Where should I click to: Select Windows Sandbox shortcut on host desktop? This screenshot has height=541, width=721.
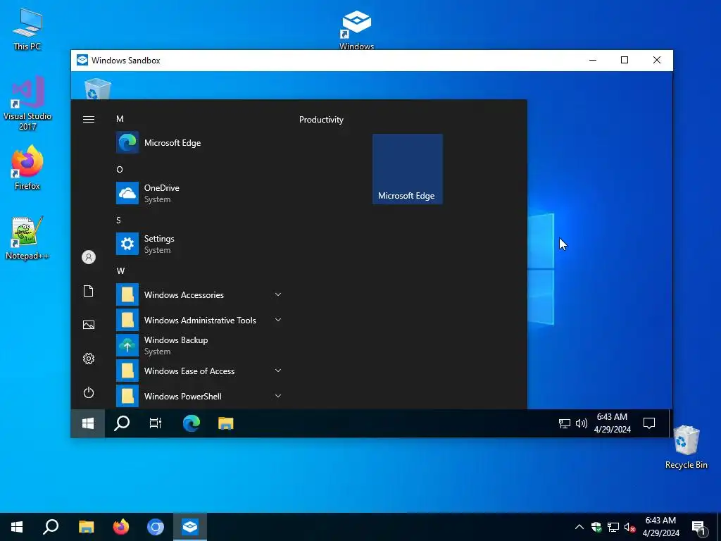point(357,30)
